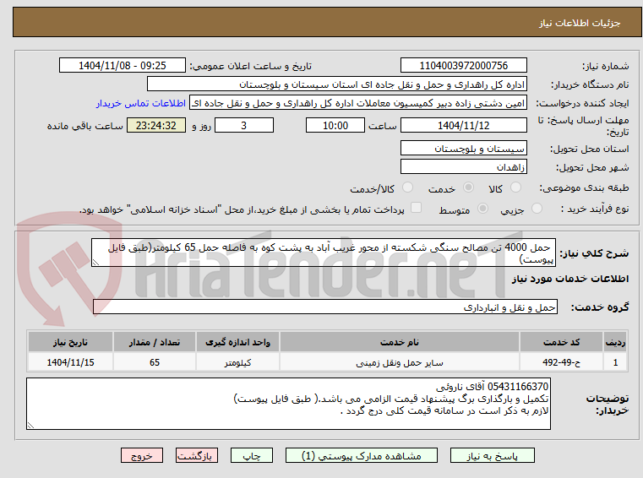Screen dimensions: 643x478
Task: Click the اطلاعات خدمات مورد نیاز heading
Action: [570, 279]
